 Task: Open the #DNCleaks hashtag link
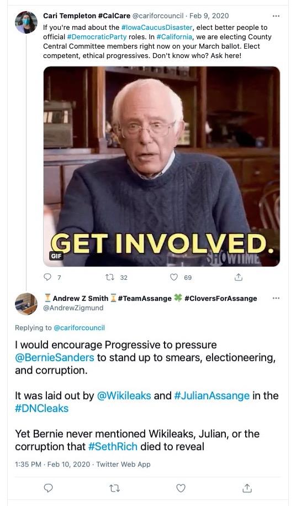(x=41, y=408)
